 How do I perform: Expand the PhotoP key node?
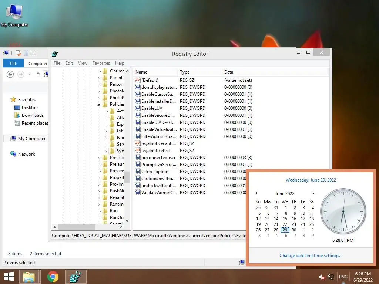98,98
